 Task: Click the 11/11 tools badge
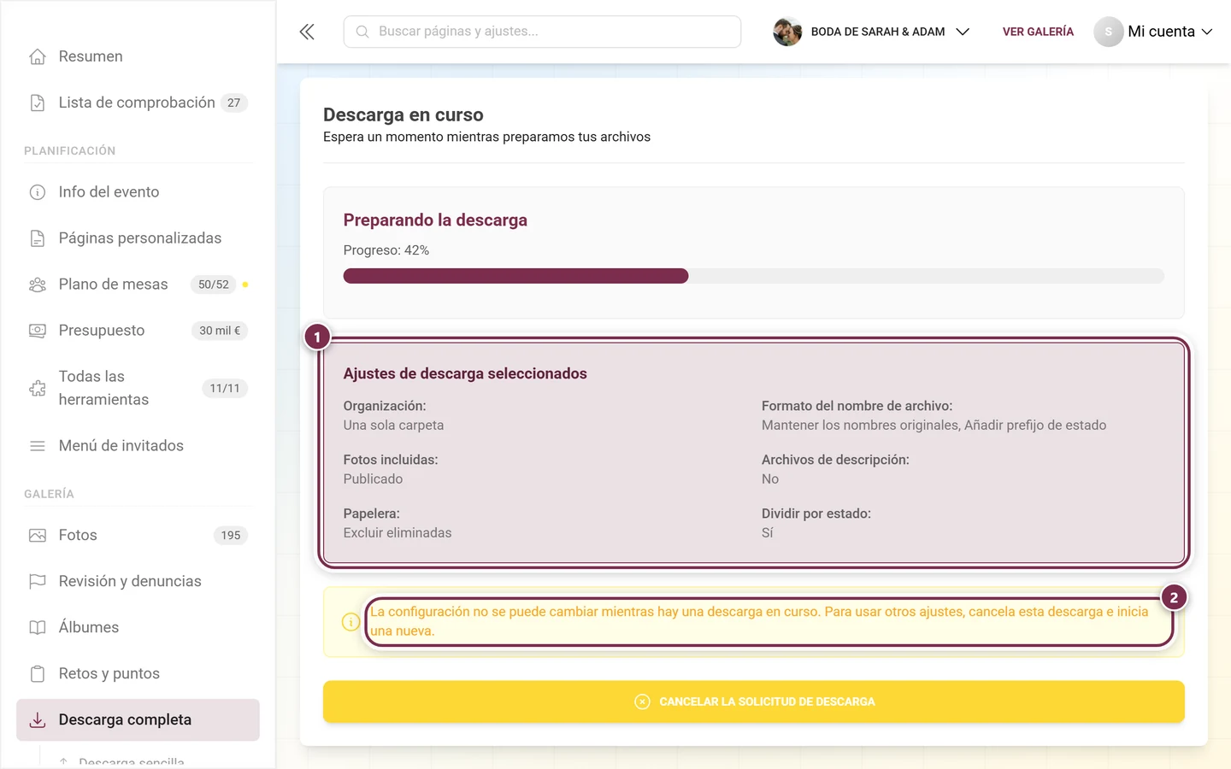pos(225,388)
